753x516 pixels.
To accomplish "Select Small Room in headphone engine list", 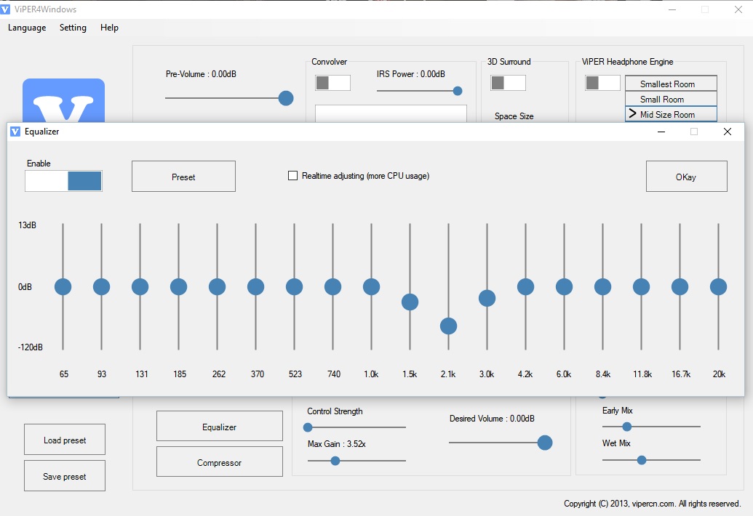I will pos(671,99).
